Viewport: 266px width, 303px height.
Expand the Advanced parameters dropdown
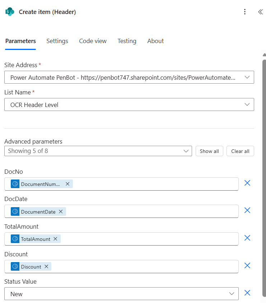pyautogui.click(x=186, y=151)
